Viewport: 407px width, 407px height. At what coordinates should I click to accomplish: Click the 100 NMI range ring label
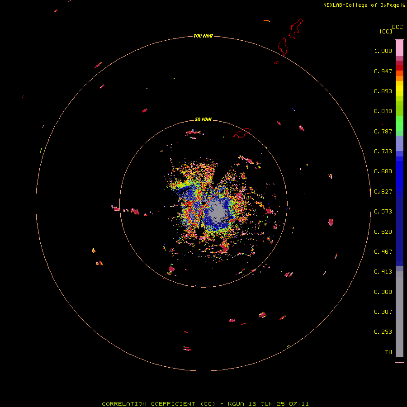(x=203, y=36)
